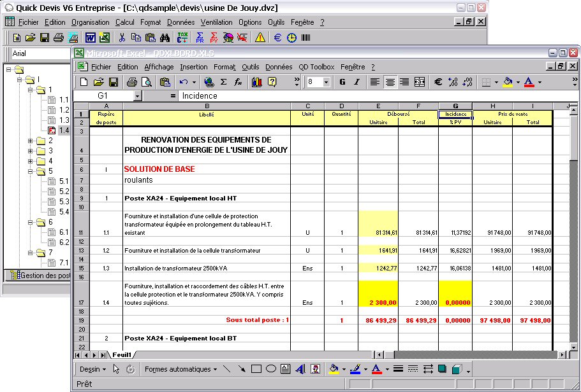Click the TAX calculation toolbar icon
This screenshot has width=581, height=392.
coord(183,38)
